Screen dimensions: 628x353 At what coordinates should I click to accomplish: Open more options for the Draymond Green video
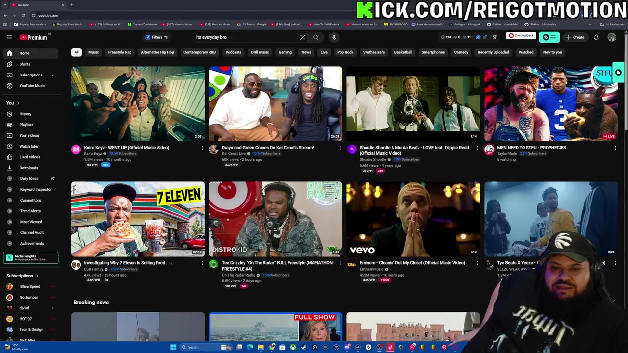tap(340, 148)
